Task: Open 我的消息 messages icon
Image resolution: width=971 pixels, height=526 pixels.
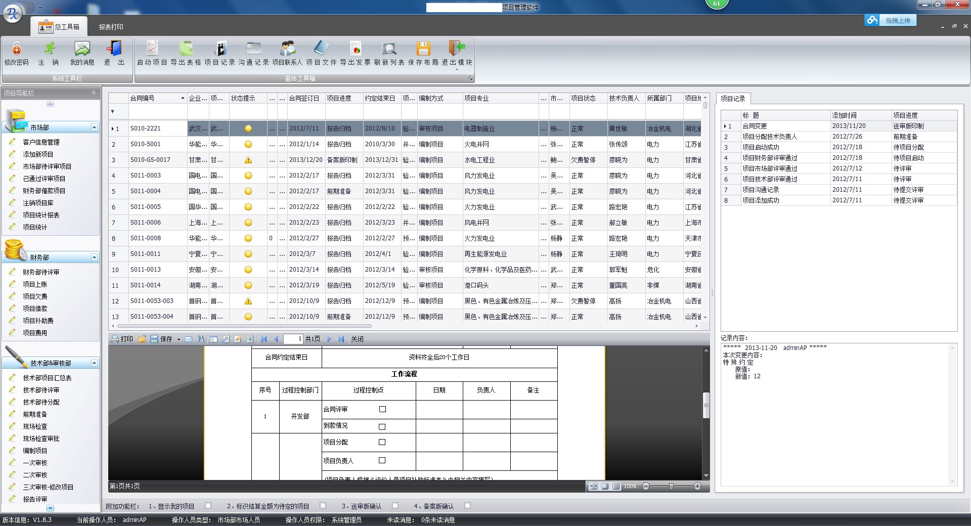Action: [82, 50]
